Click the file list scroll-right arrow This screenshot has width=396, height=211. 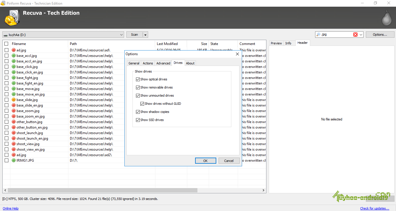264,190
